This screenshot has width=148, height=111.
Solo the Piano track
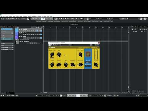pyautogui.click(x=22, y=36)
